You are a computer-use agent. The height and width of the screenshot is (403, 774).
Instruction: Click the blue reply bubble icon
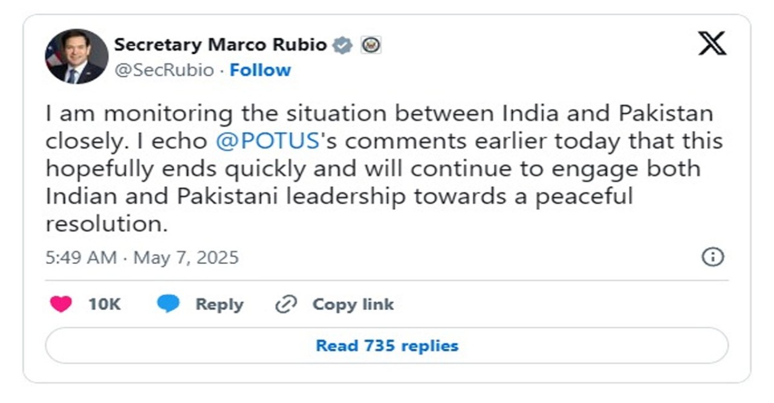pyautogui.click(x=168, y=305)
